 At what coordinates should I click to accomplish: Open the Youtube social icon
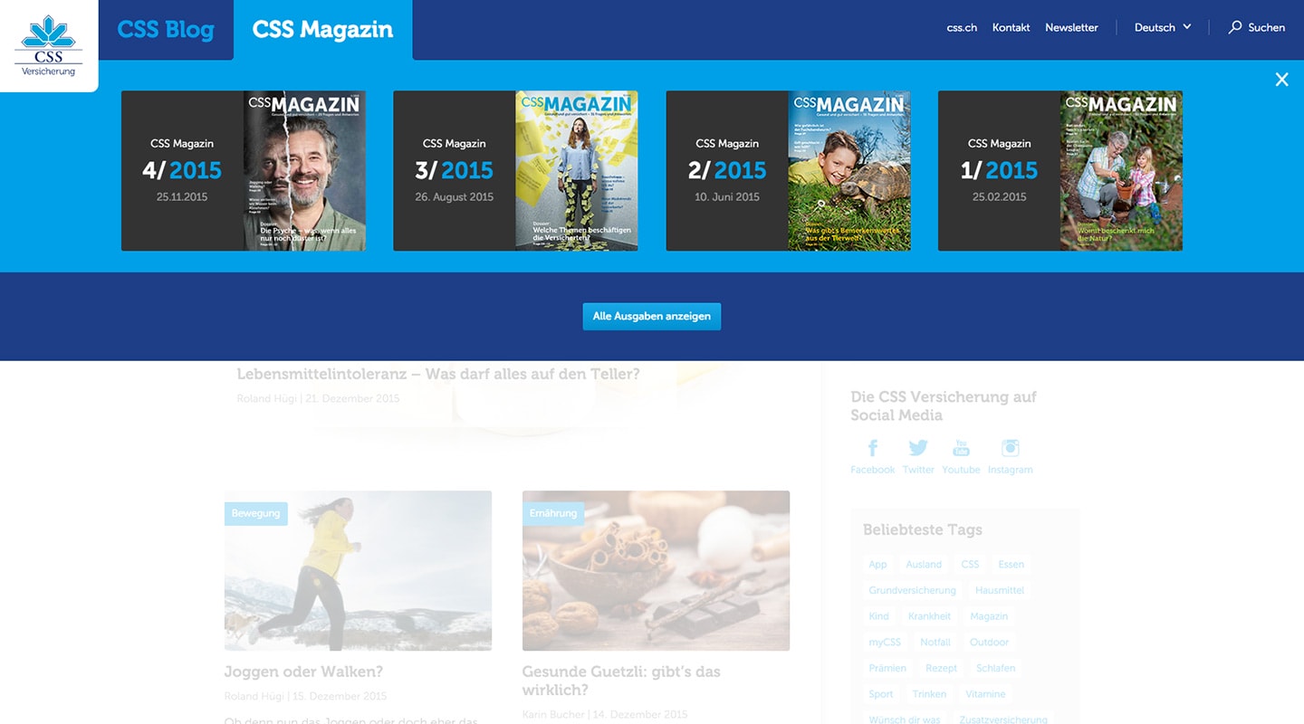tap(961, 448)
